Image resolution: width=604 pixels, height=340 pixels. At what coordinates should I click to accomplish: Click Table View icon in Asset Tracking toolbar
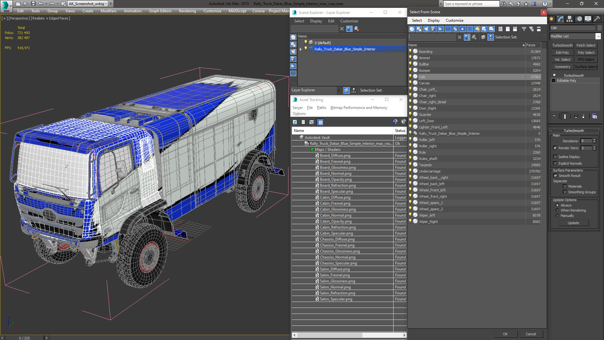click(321, 122)
